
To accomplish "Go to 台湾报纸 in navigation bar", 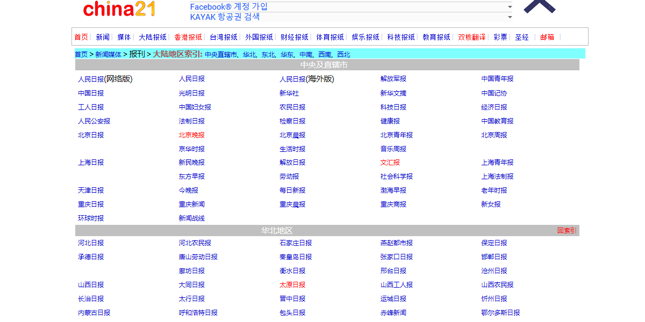I will 224,37.
